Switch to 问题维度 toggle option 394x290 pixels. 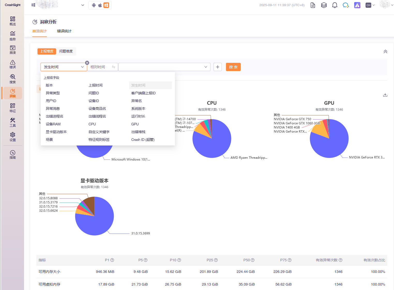pyautogui.click(x=66, y=51)
